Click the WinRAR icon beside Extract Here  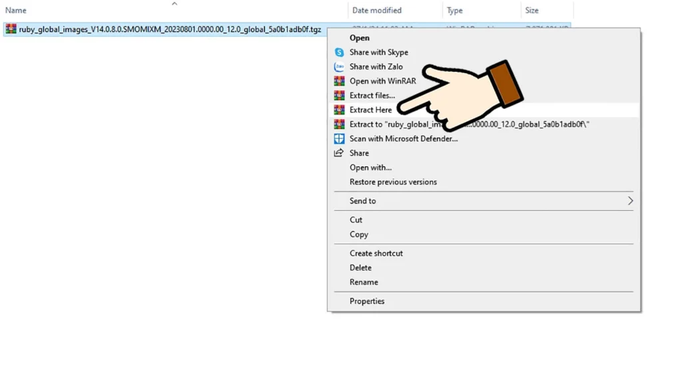(x=339, y=110)
